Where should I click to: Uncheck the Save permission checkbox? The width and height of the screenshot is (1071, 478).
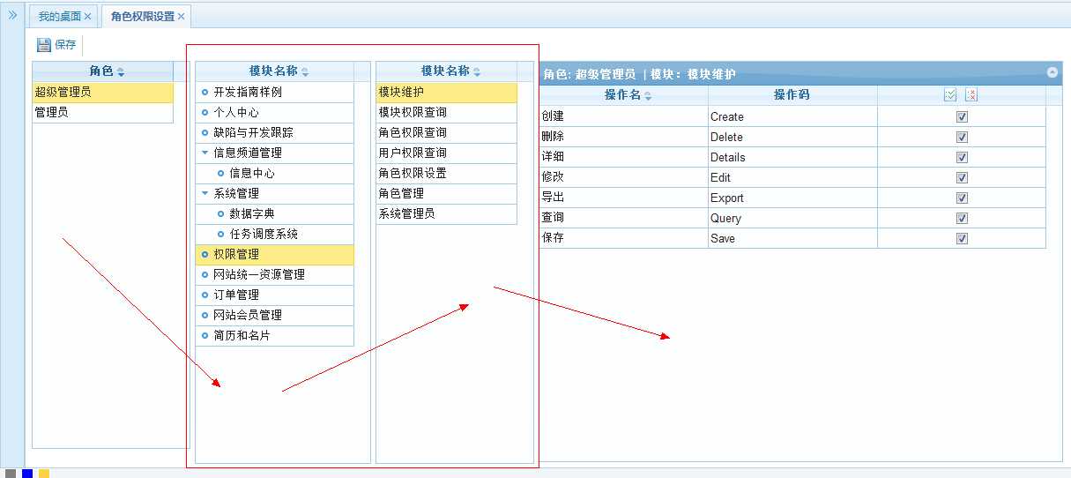pos(962,238)
